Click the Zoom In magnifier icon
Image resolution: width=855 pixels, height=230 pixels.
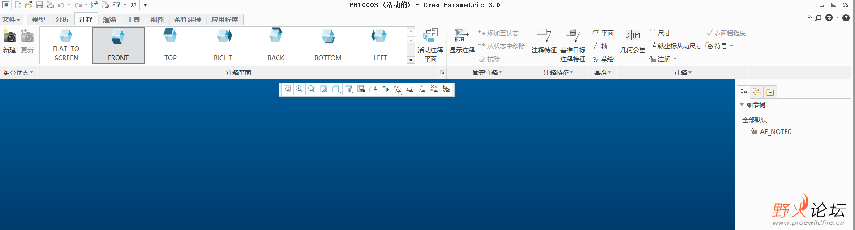[300, 89]
